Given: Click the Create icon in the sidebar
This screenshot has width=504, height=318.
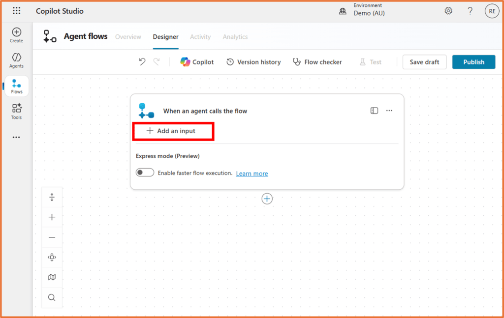Looking at the screenshot, I should 16,34.
